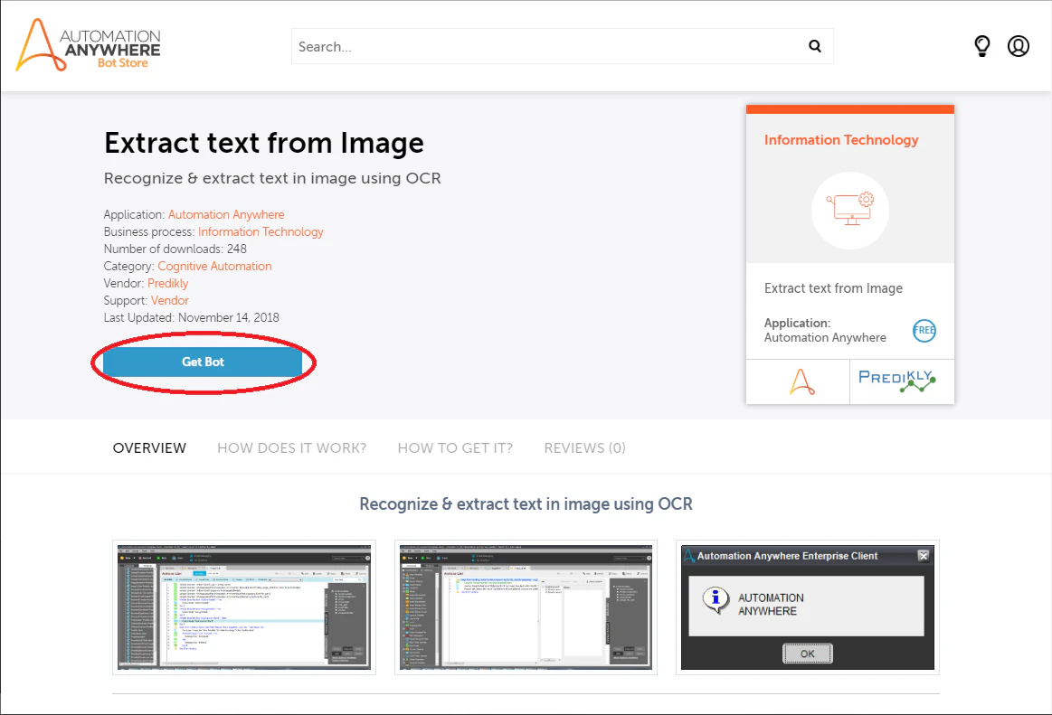
Task: Click the Predikly vendor logo
Action: [897, 381]
